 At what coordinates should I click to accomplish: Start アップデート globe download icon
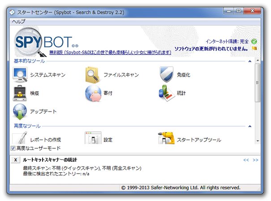[20, 112]
